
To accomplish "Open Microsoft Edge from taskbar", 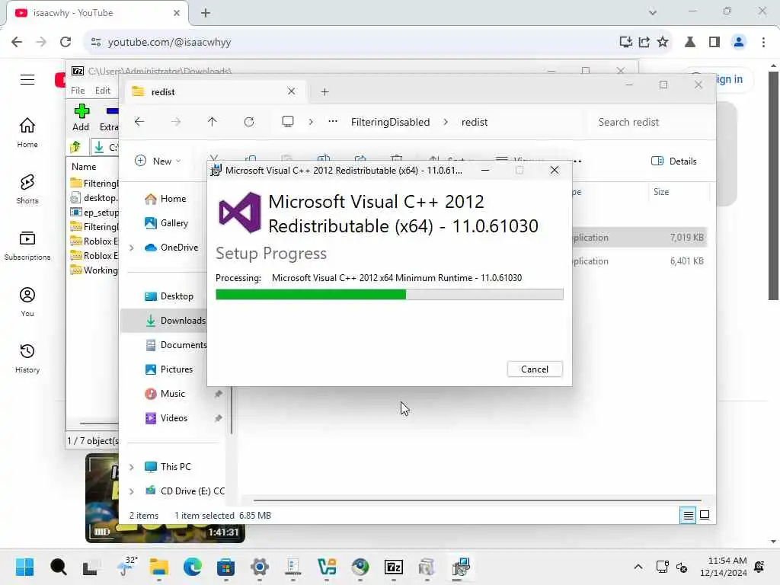I will coord(192,567).
